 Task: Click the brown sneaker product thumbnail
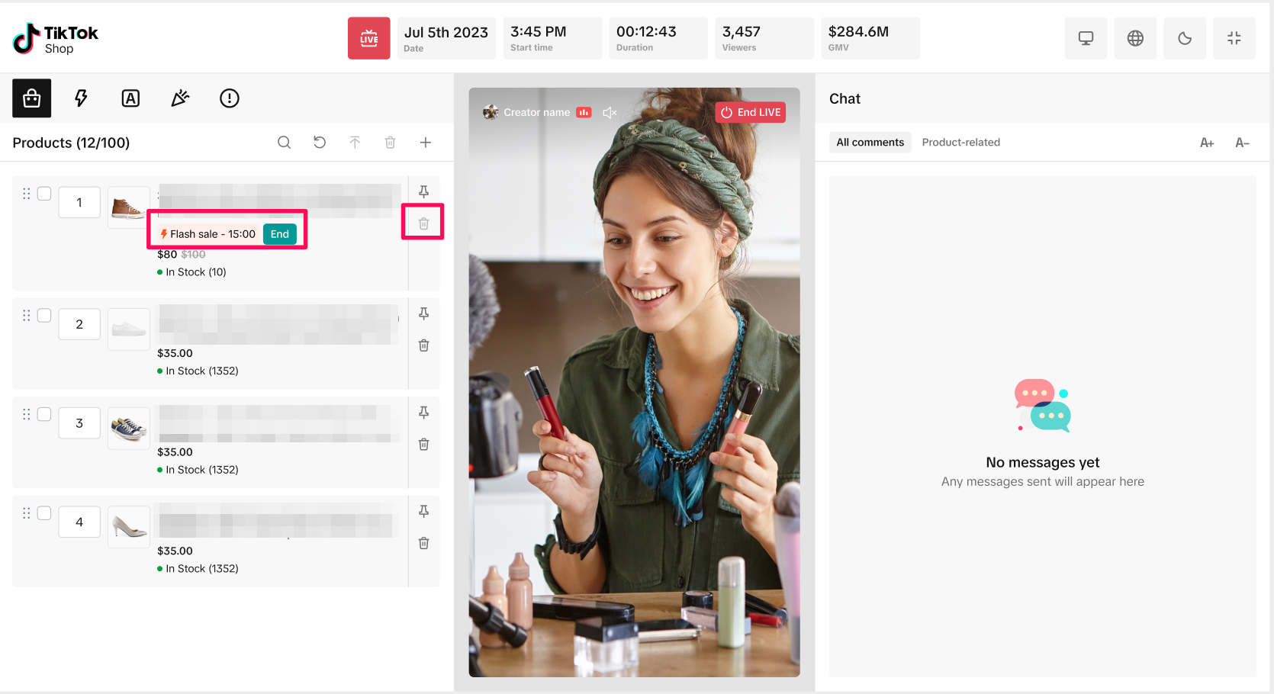(127, 207)
